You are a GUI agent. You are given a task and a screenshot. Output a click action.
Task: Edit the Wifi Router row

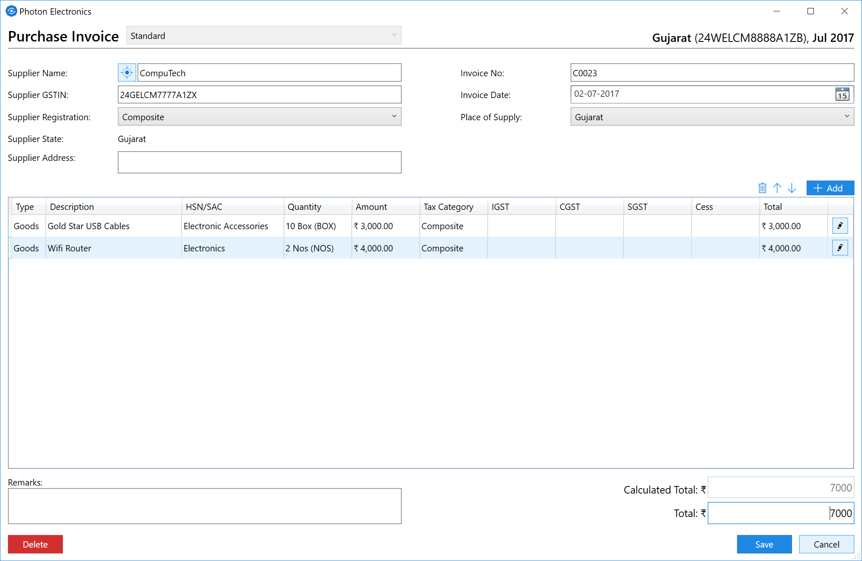(x=840, y=248)
